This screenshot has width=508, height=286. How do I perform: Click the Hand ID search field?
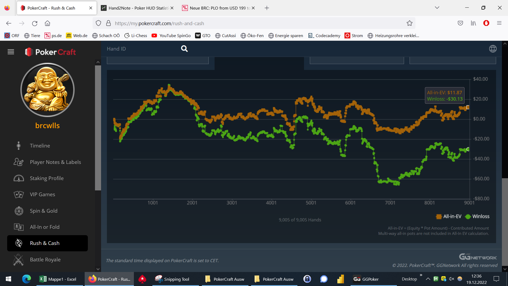(143, 49)
